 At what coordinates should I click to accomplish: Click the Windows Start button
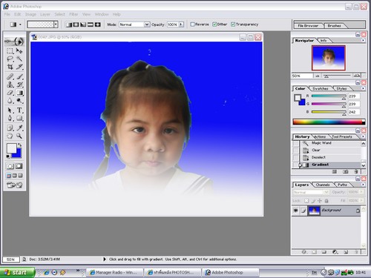[x=17, y=272]
